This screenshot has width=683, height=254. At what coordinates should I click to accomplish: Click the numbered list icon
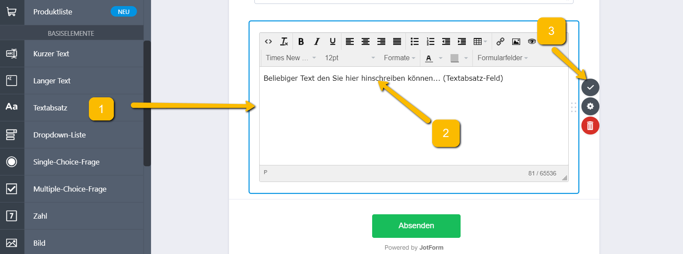click(x=430, y=41)
